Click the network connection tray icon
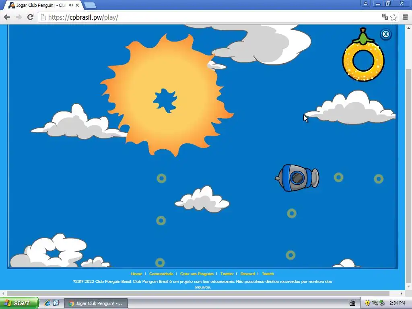This screenshot has height=309, width=412. (x=375, y=303)
